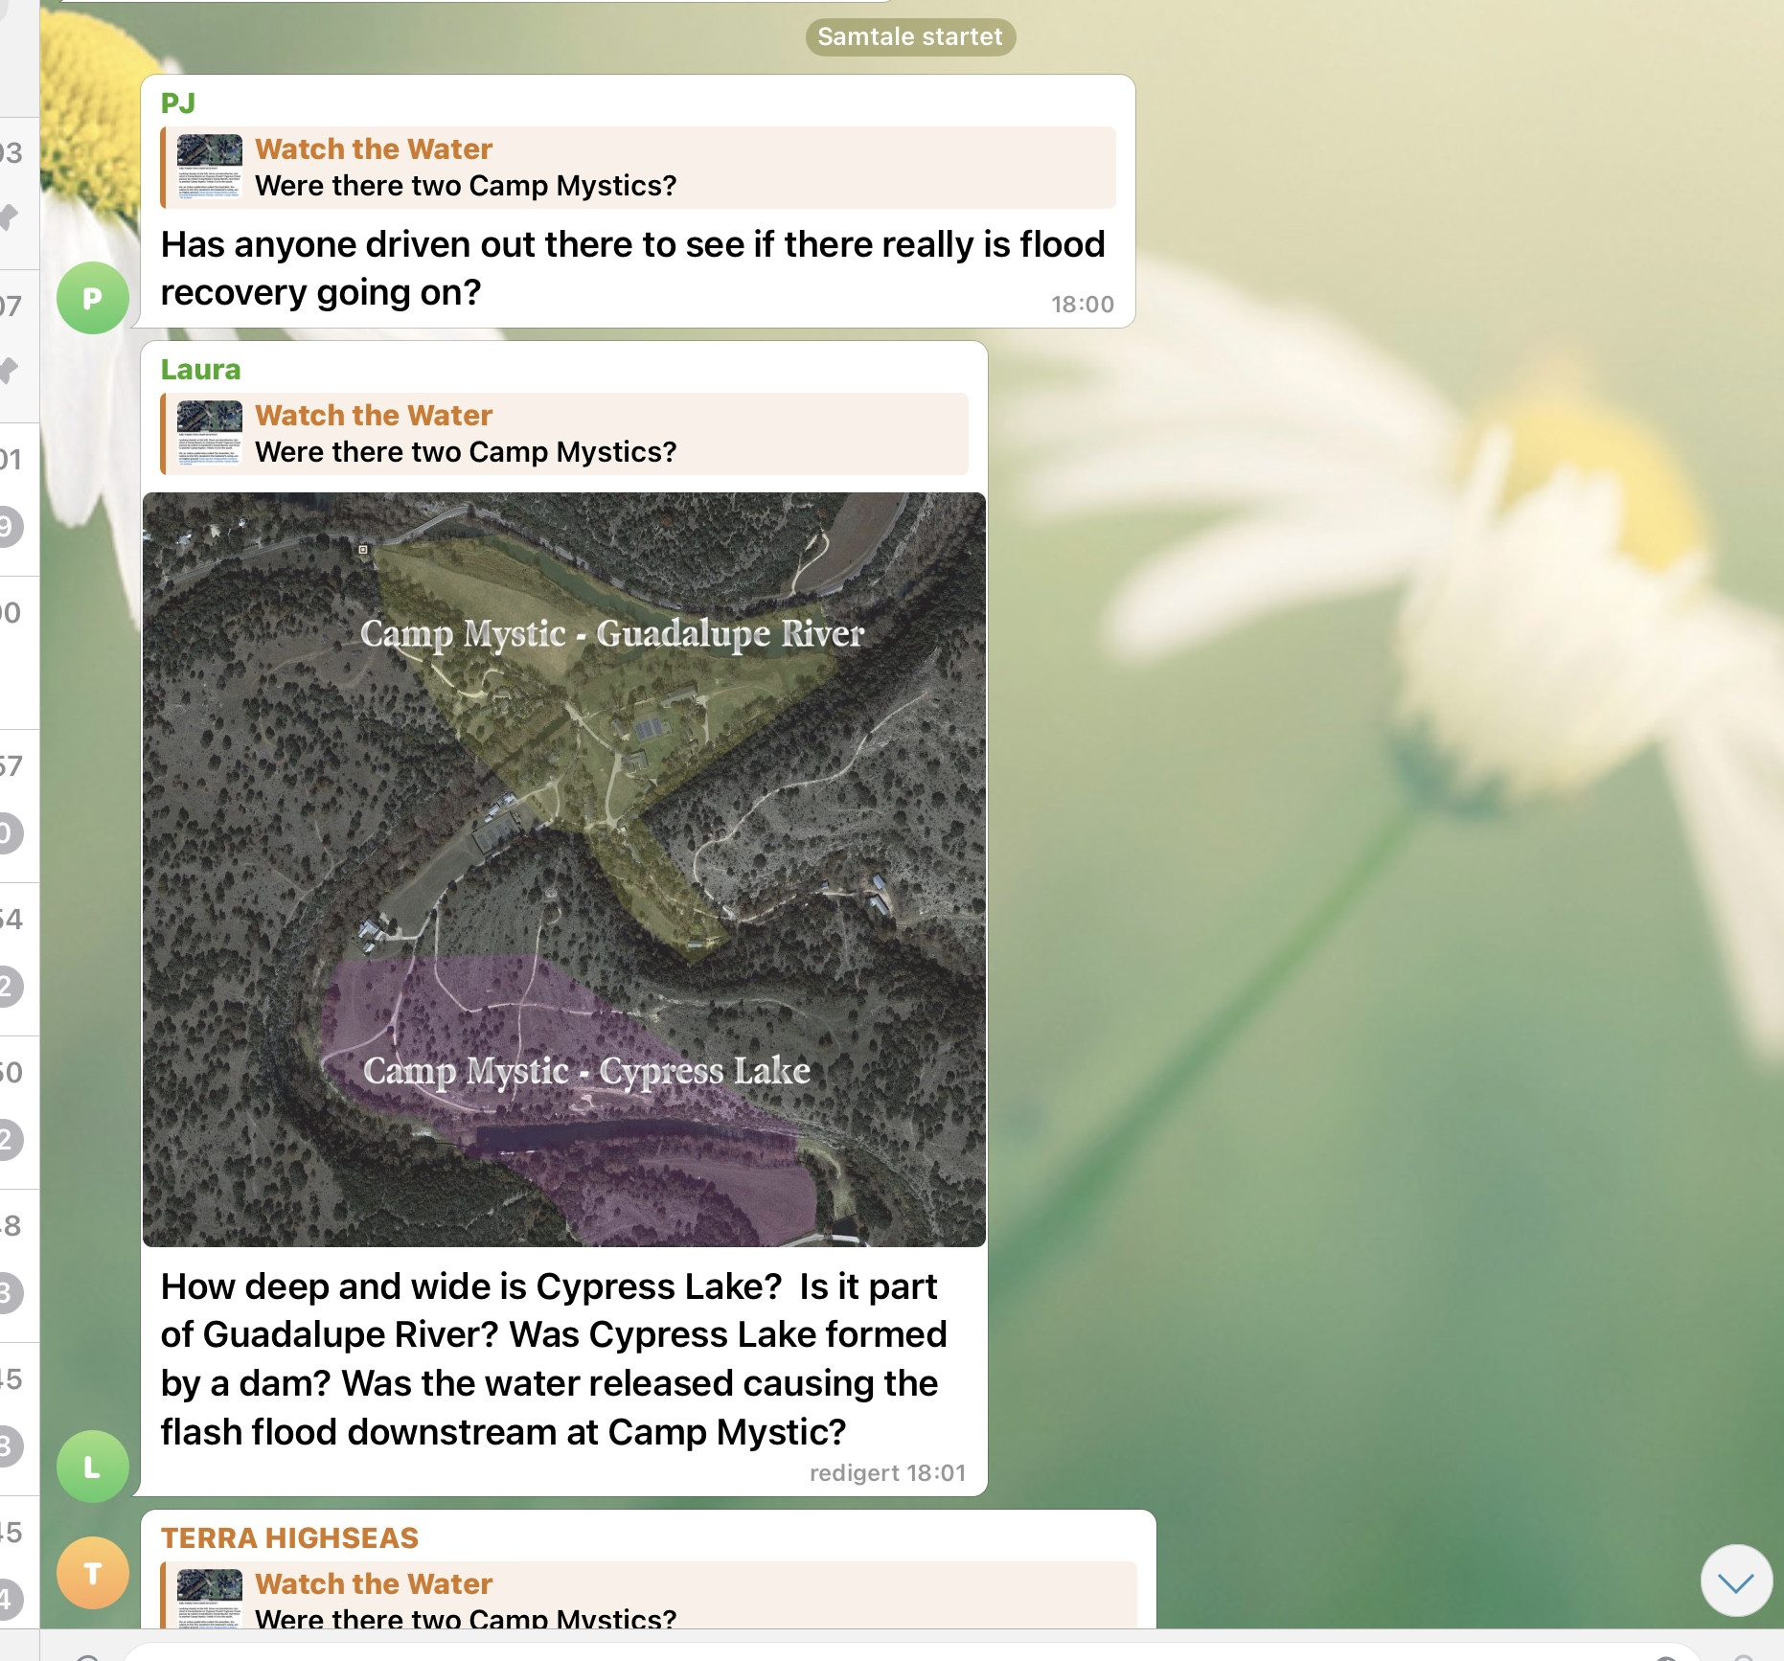Select the Laura sender name

click(200, 369)
